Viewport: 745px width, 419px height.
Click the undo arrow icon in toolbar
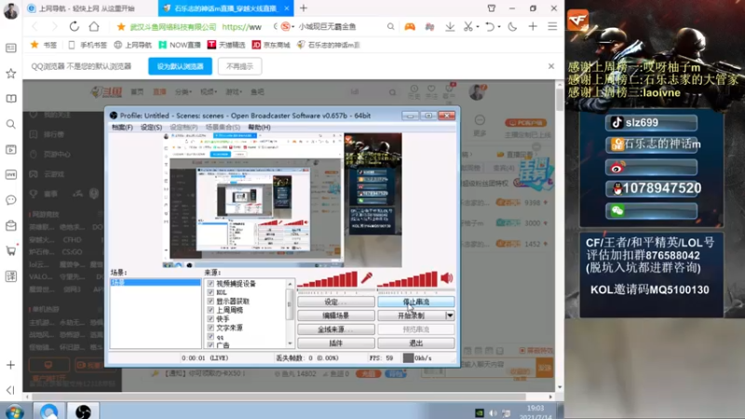490,27
